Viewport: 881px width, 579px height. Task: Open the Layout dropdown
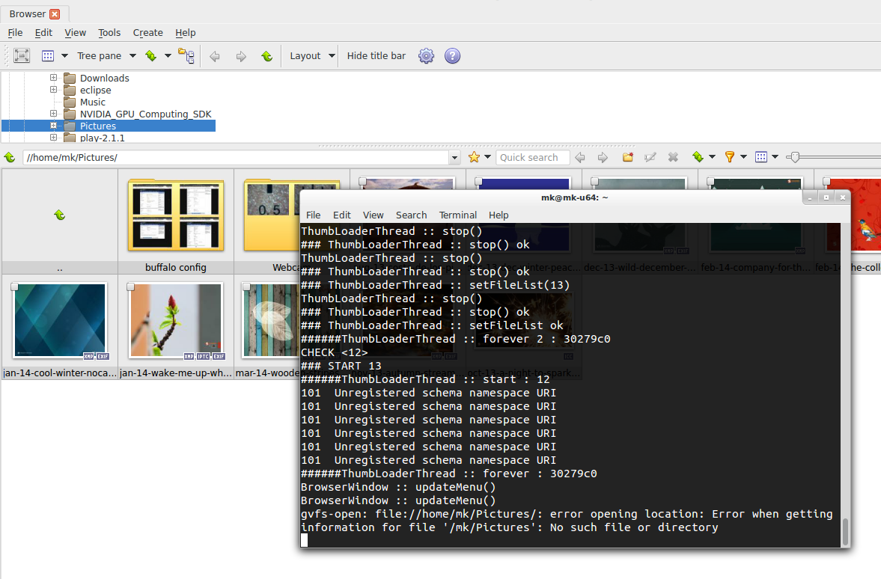[x=332, y=56]
